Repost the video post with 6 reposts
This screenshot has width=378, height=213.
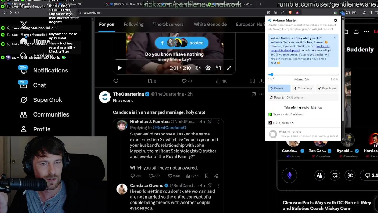152,81
